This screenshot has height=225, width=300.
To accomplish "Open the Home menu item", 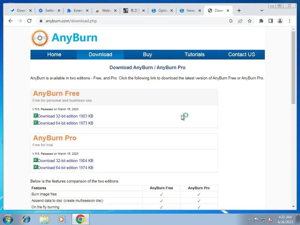I will click(54, 54).
